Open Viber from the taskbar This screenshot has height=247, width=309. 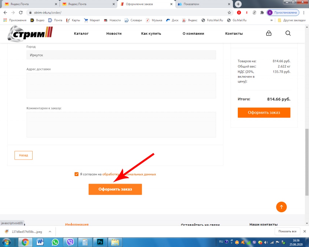coord(70,242)
